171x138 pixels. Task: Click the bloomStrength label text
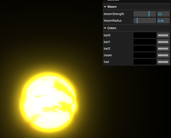[114, 14]
